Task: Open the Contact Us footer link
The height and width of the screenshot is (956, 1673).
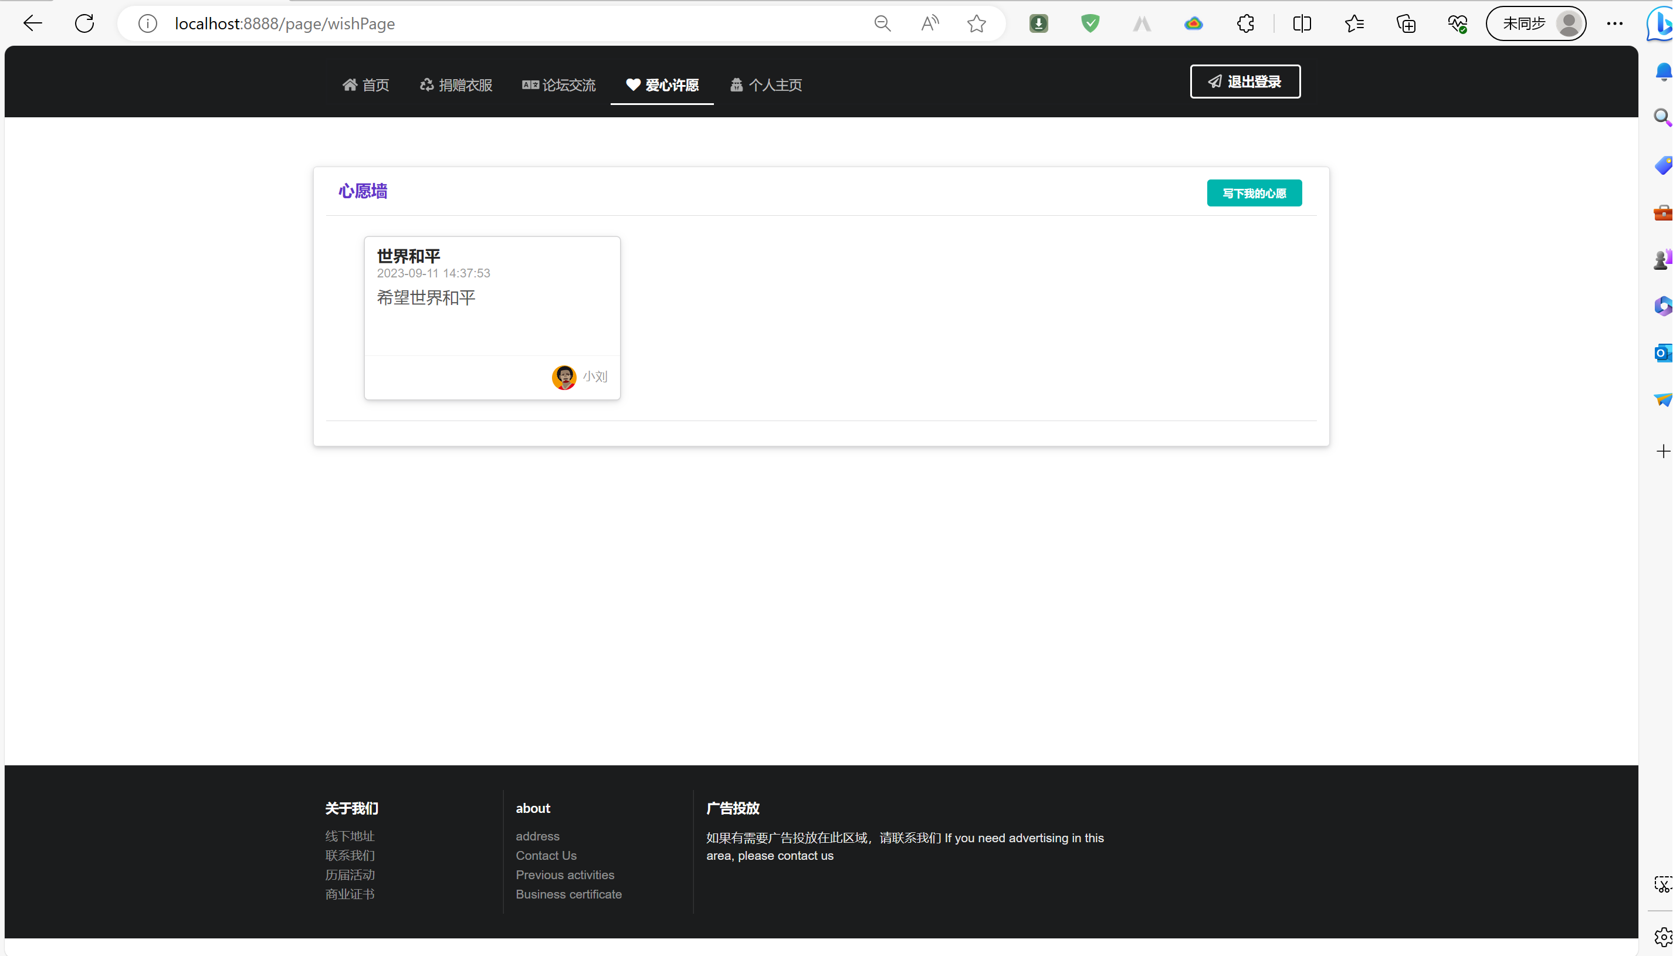Action: [546, 856]
